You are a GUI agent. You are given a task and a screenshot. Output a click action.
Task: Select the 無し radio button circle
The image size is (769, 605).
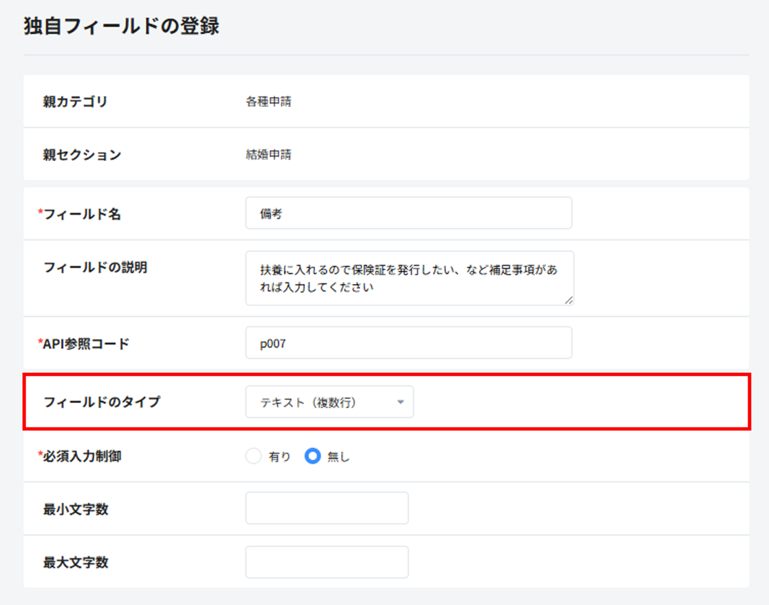(313, 457)
